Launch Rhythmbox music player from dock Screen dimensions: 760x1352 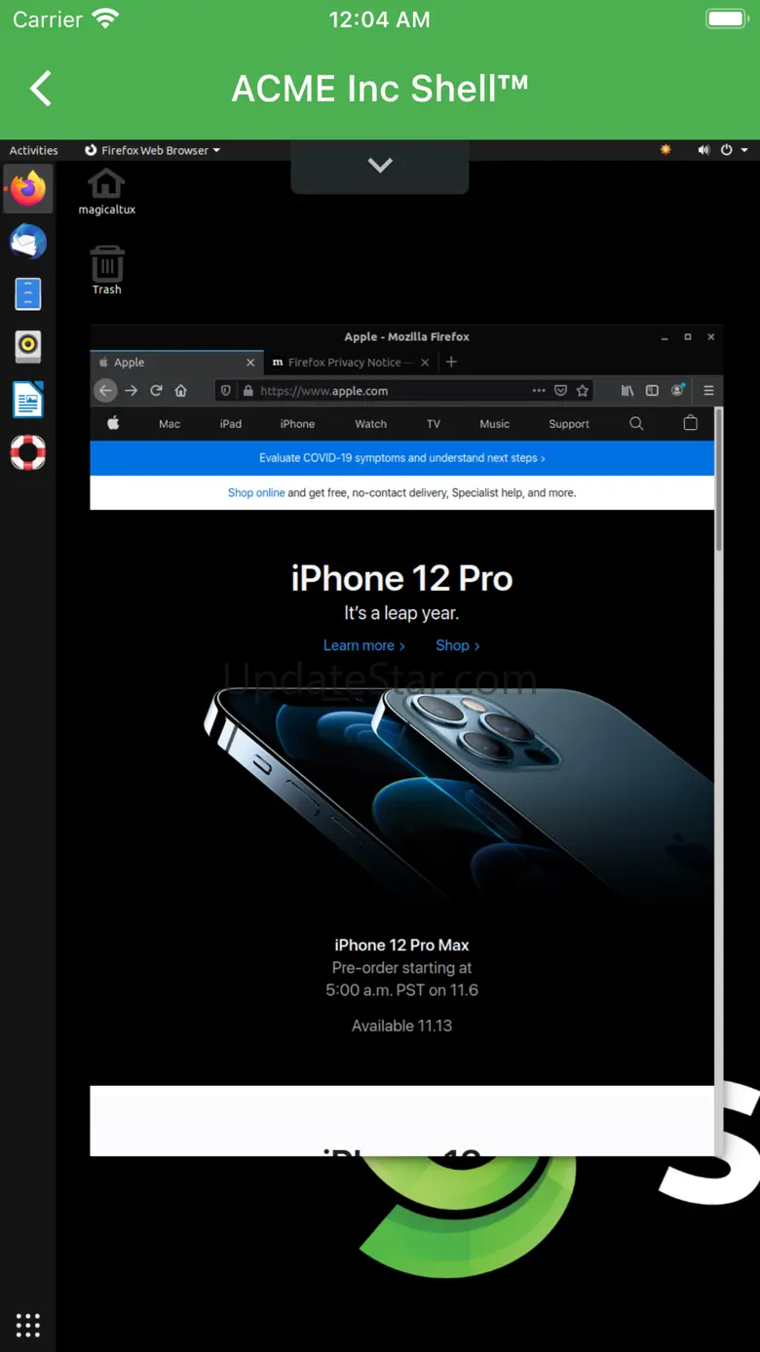pos(28,346)
